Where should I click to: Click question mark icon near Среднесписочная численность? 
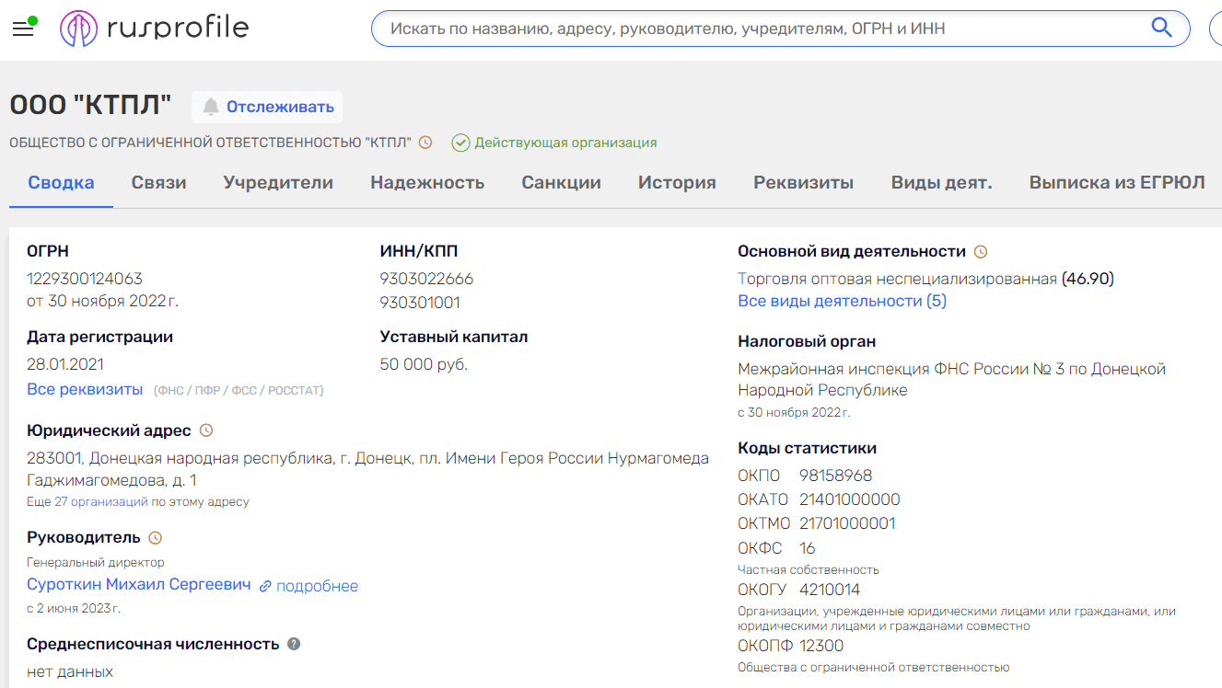point(294,644)
